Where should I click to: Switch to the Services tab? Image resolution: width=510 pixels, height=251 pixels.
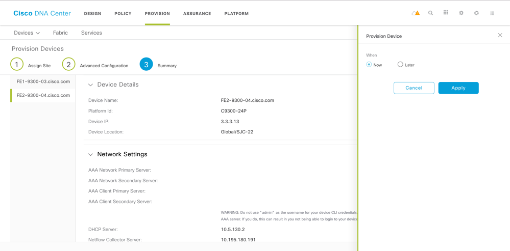coord(91,33)
